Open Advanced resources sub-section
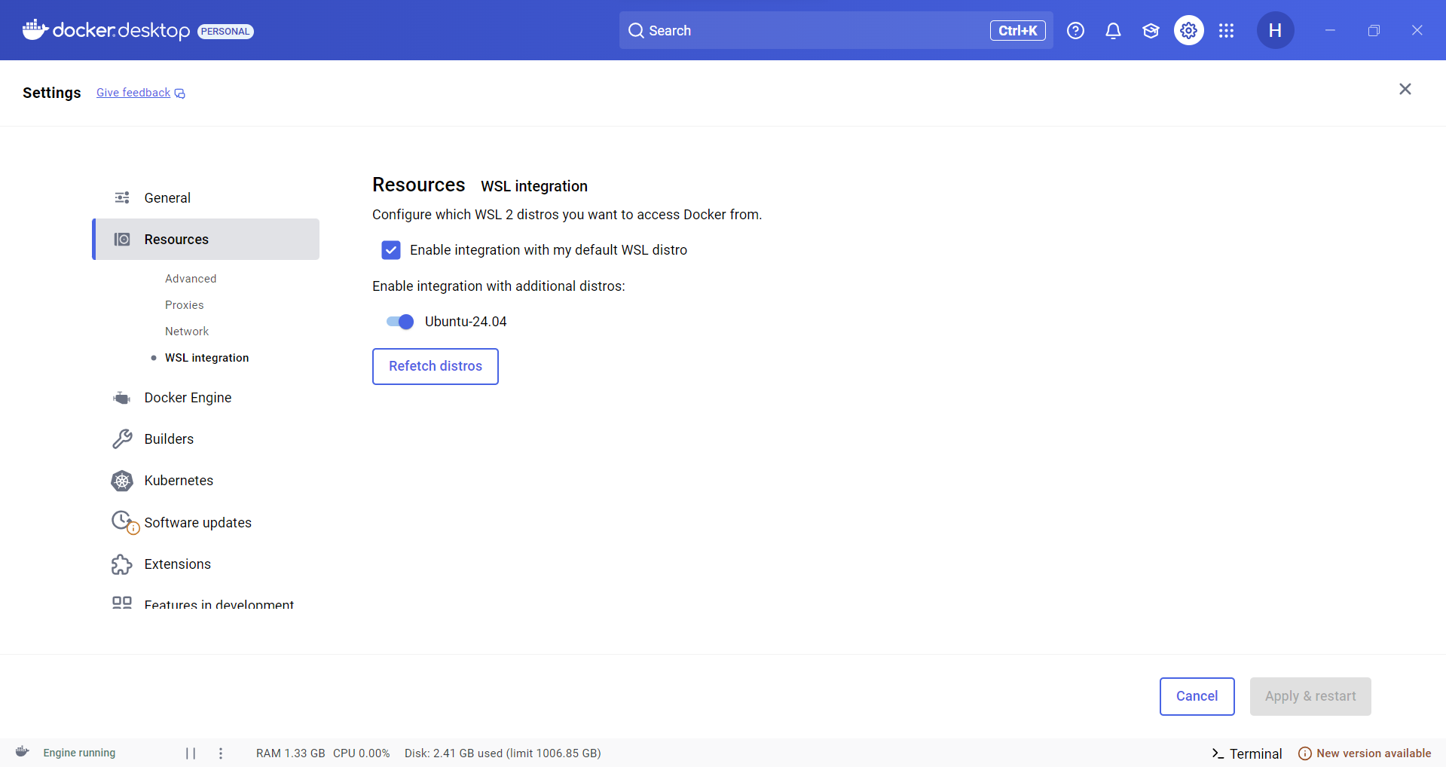Viewport: 1446px width, 767px height. (191, 279)
